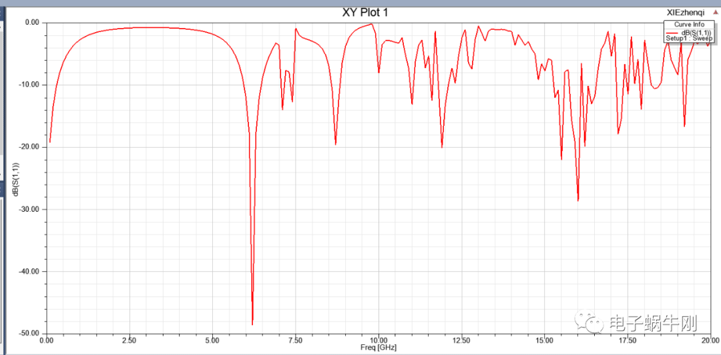
Task: Click the Setup1 : Sweep legend text
Action: point(689,39)
